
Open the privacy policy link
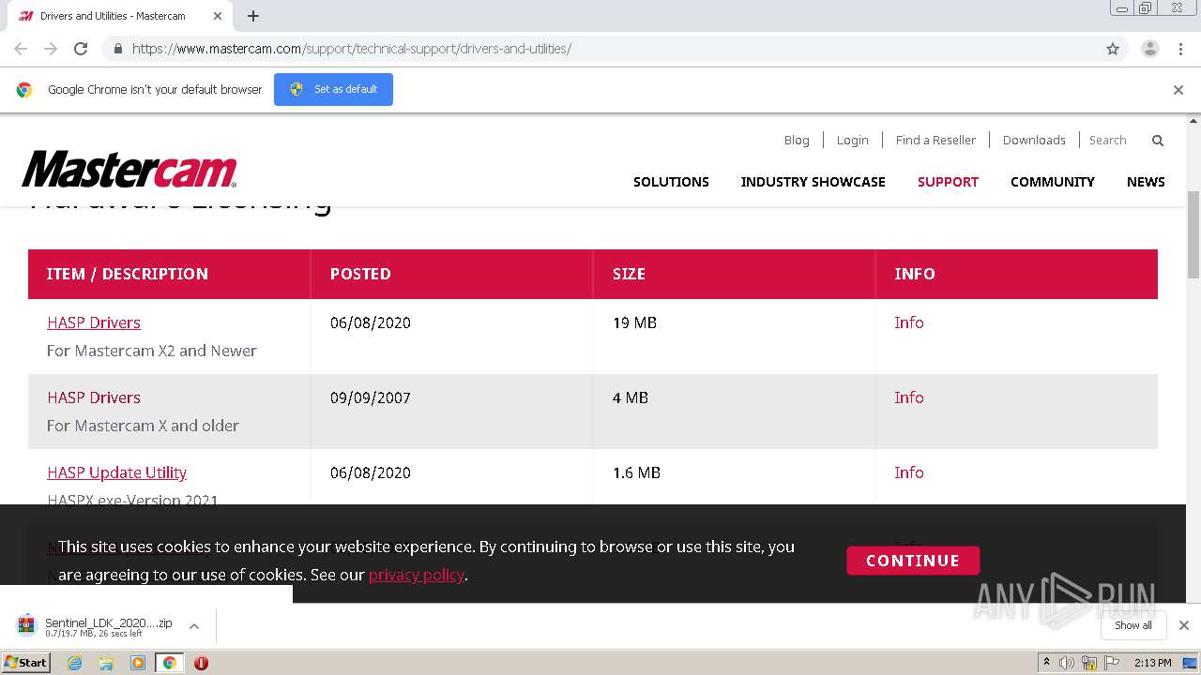tap(417, 575)
